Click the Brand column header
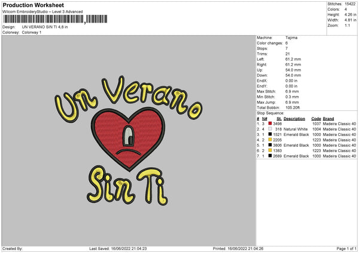Image resolution: width=359 pixels, height=253 pixels. tap(328, 119)
